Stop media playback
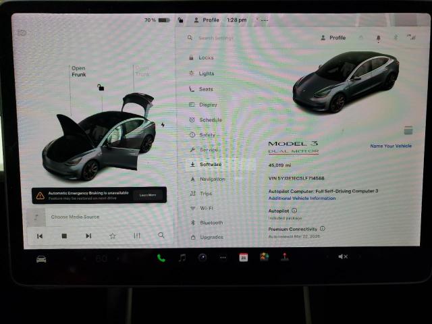Screen dimensions: 432x324 pos(64,236)
